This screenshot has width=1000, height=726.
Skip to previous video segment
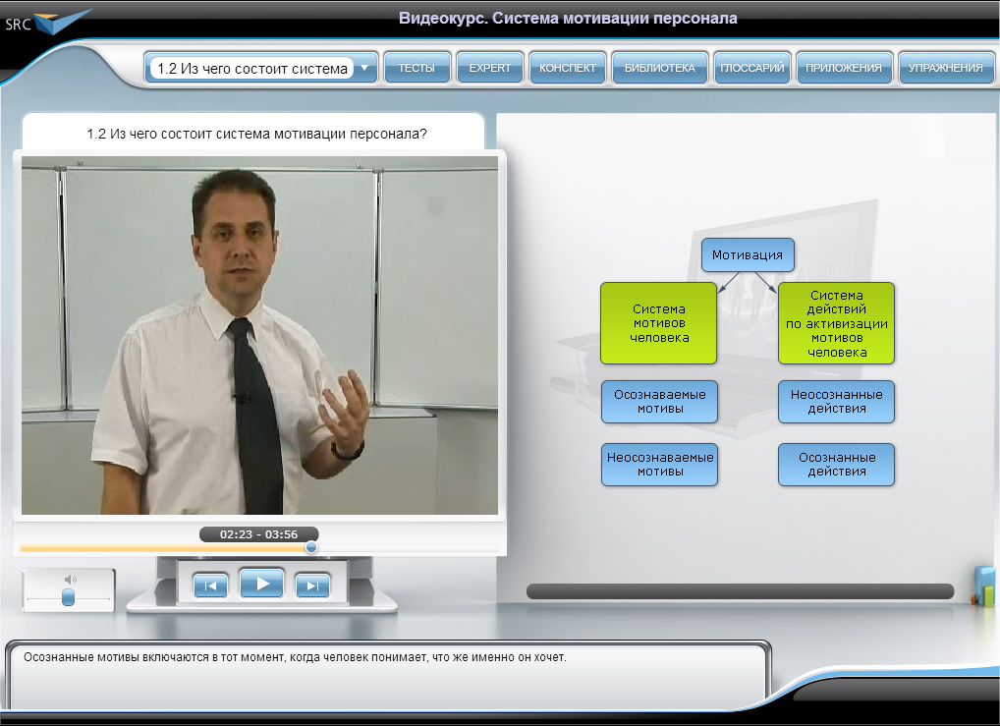(x=210, y=586)
